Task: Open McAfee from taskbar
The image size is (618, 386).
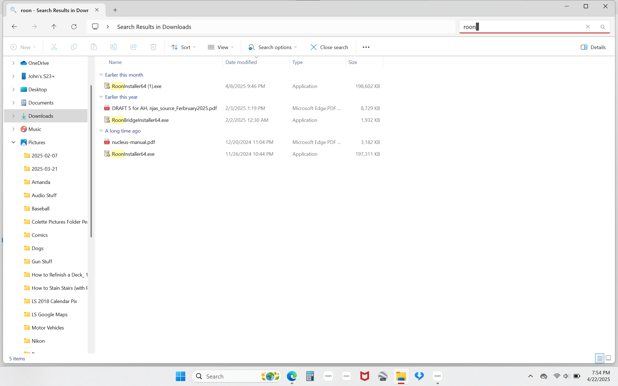Action: click(364, 376)
